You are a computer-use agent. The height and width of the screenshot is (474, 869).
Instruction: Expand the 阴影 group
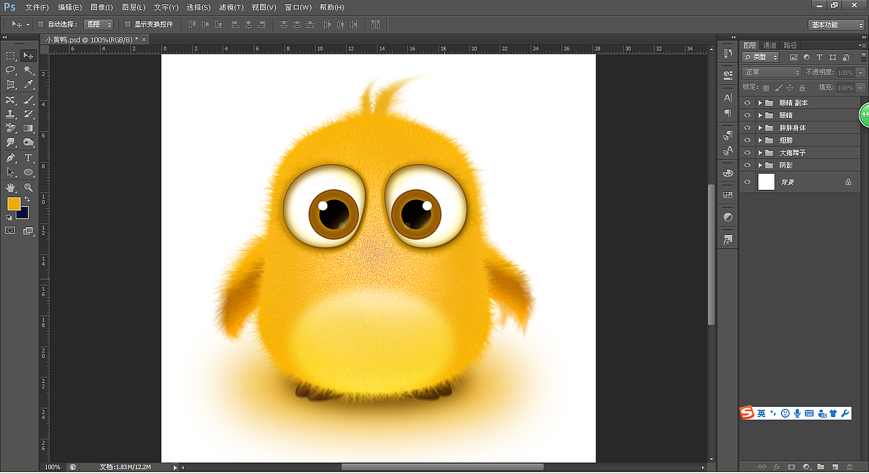click(x=760, y=165)
